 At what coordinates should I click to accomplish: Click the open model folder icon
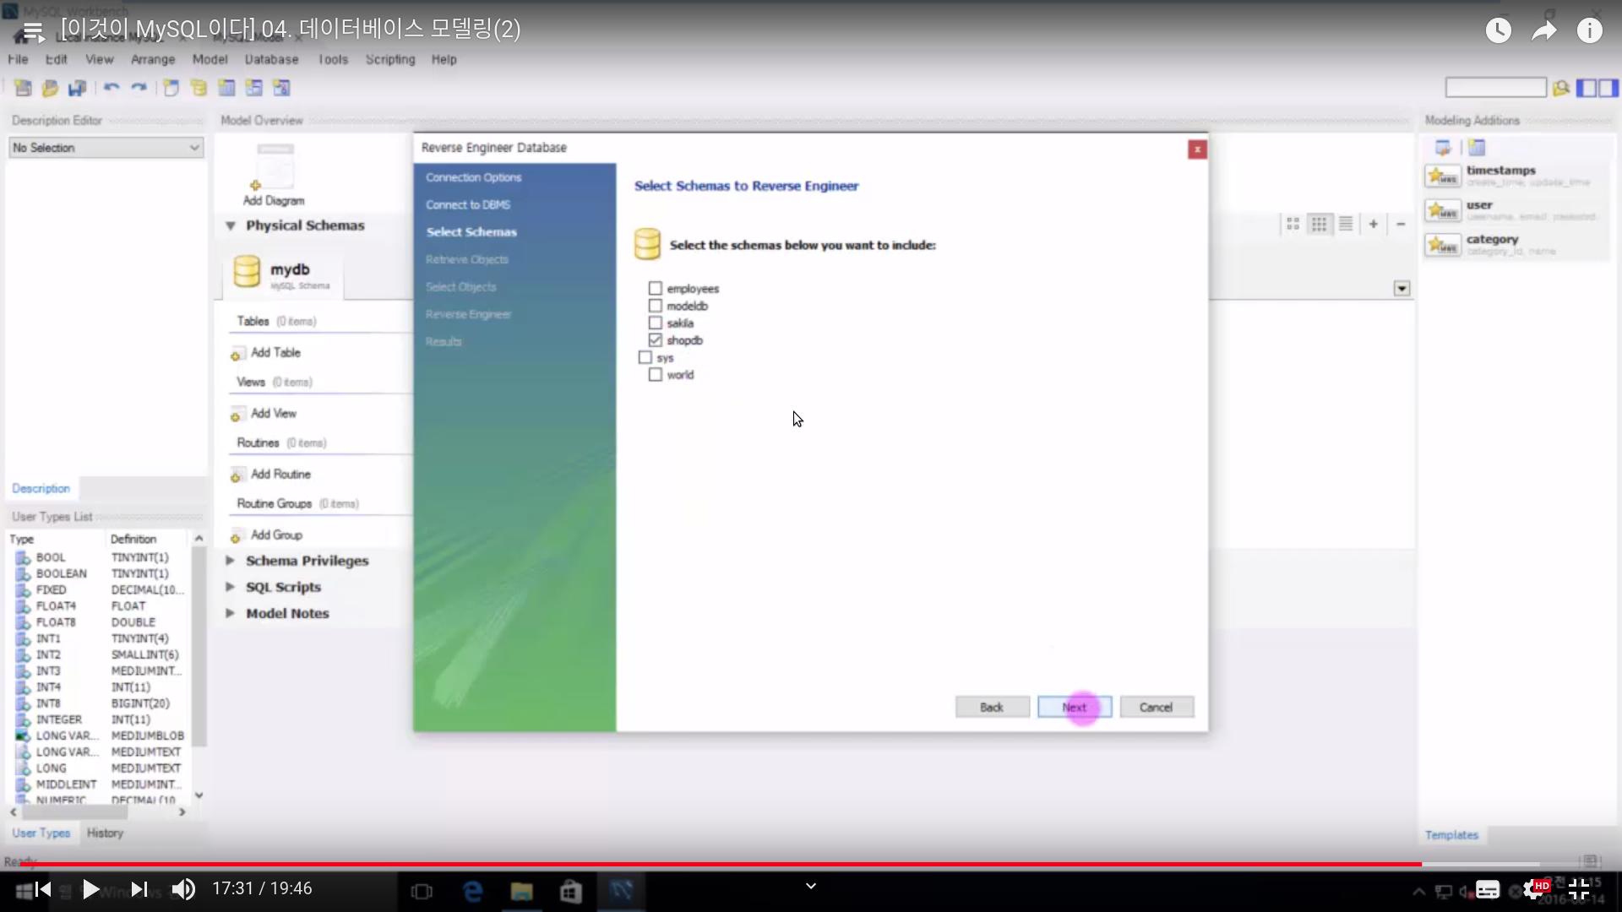(x=51, y=88)
